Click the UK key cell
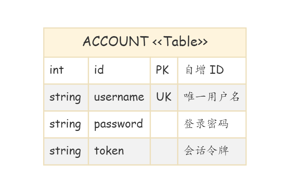Image resolution: width=289 pixels, height=187 pixels. pos(164,97)
